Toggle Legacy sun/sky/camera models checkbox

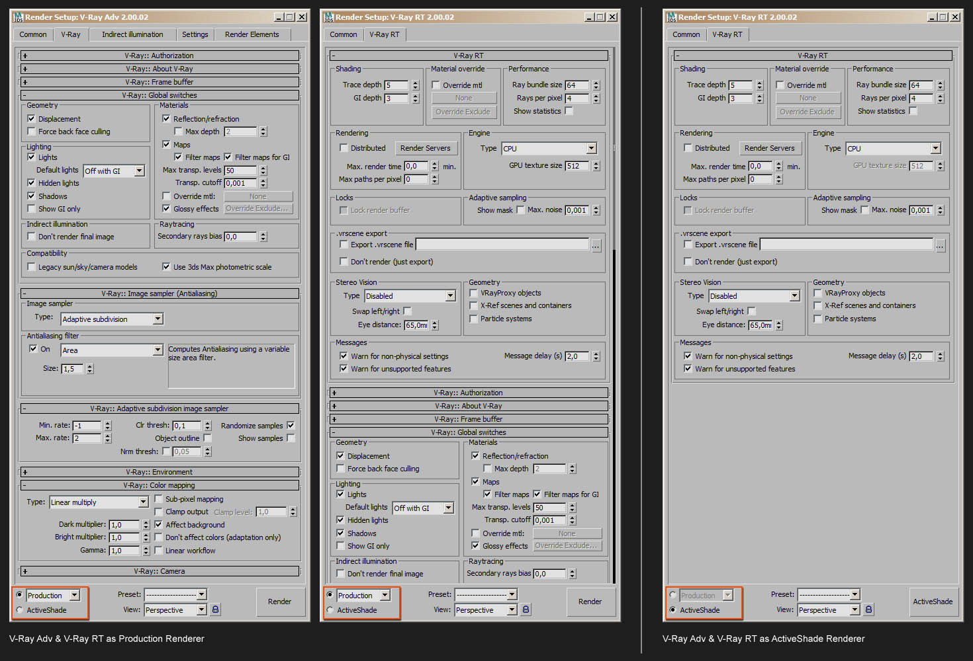pyautogui.click(x=31, y=267)
